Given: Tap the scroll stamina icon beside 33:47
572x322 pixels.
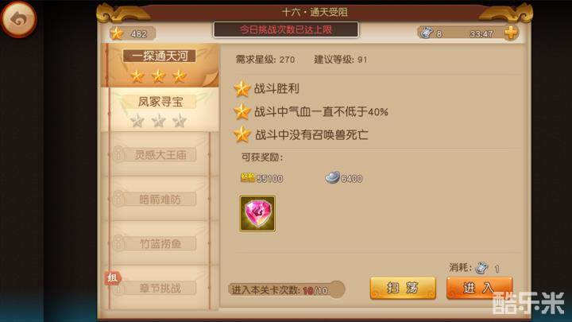Looking at the screenshot, I should click(425, 33).
